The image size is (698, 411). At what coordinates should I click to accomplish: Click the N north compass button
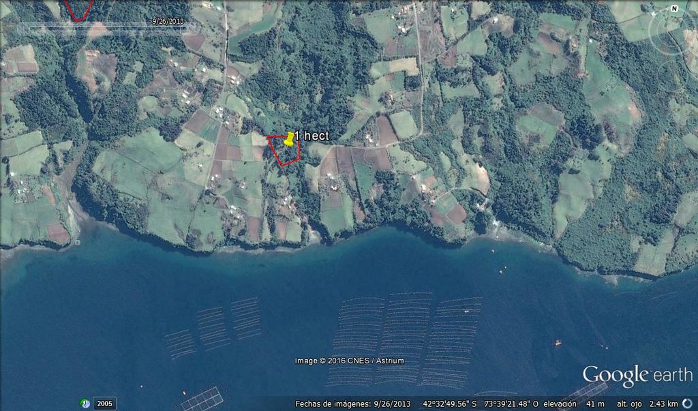coord(674,9)
